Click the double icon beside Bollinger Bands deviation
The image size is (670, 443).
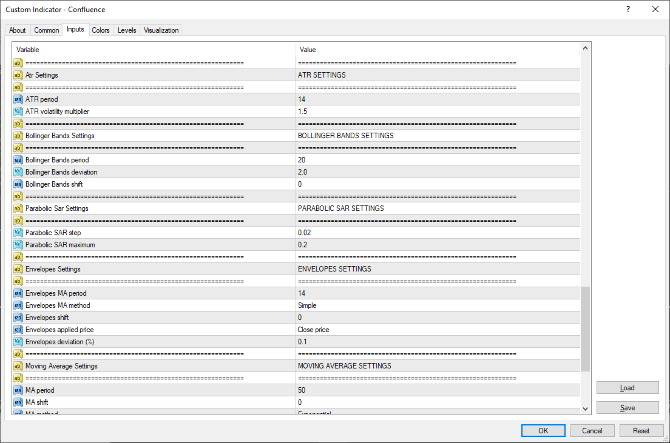click(x=18, y=172)
